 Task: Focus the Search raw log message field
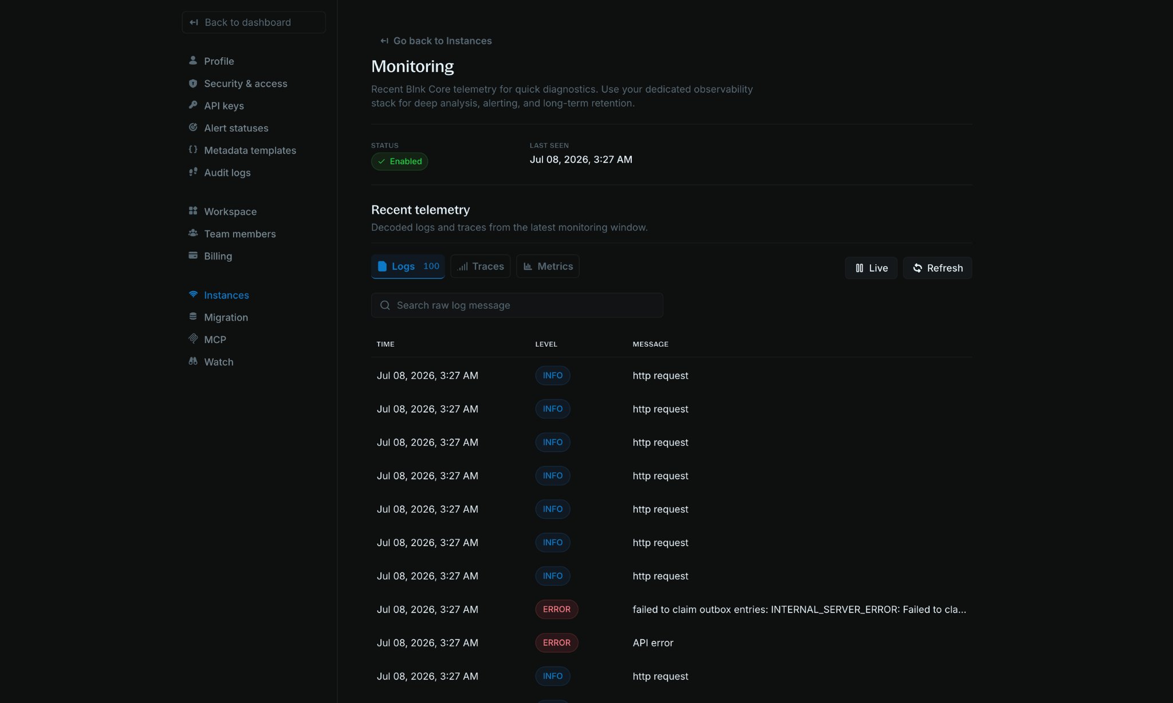click(517, 305)
